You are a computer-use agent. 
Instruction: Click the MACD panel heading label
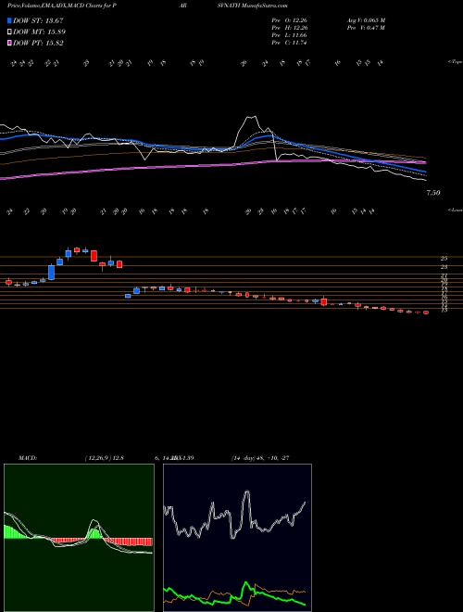pyautogui.click(x=27, y=458)
